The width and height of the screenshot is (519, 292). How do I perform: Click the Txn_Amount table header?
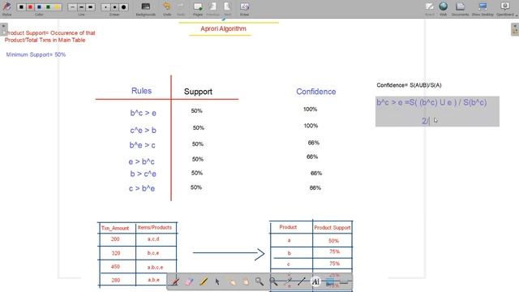[115, 228]
